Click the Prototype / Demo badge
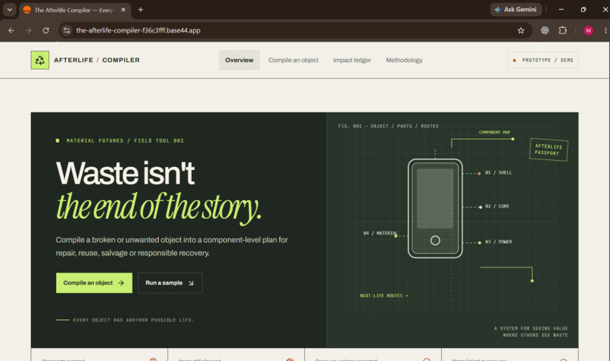The width and height of the screenshot is (610, 361). pos(543,60)
